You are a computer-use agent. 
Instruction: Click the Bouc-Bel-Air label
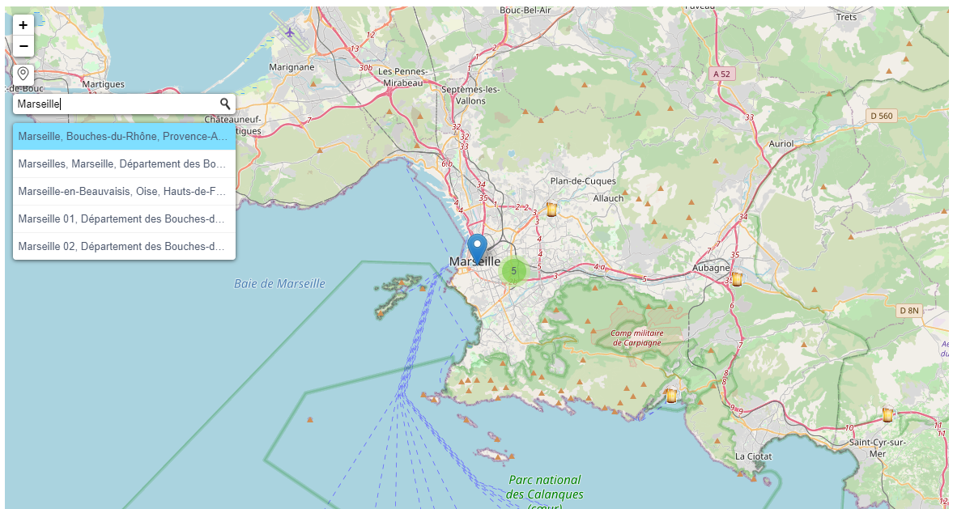(525, 11)
